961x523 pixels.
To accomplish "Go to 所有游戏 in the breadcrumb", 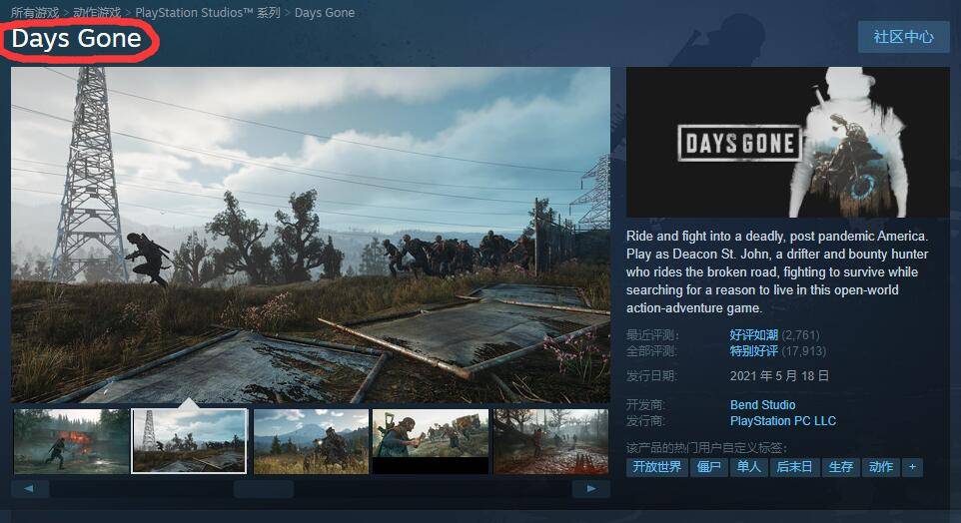I will tap(36, 13).
